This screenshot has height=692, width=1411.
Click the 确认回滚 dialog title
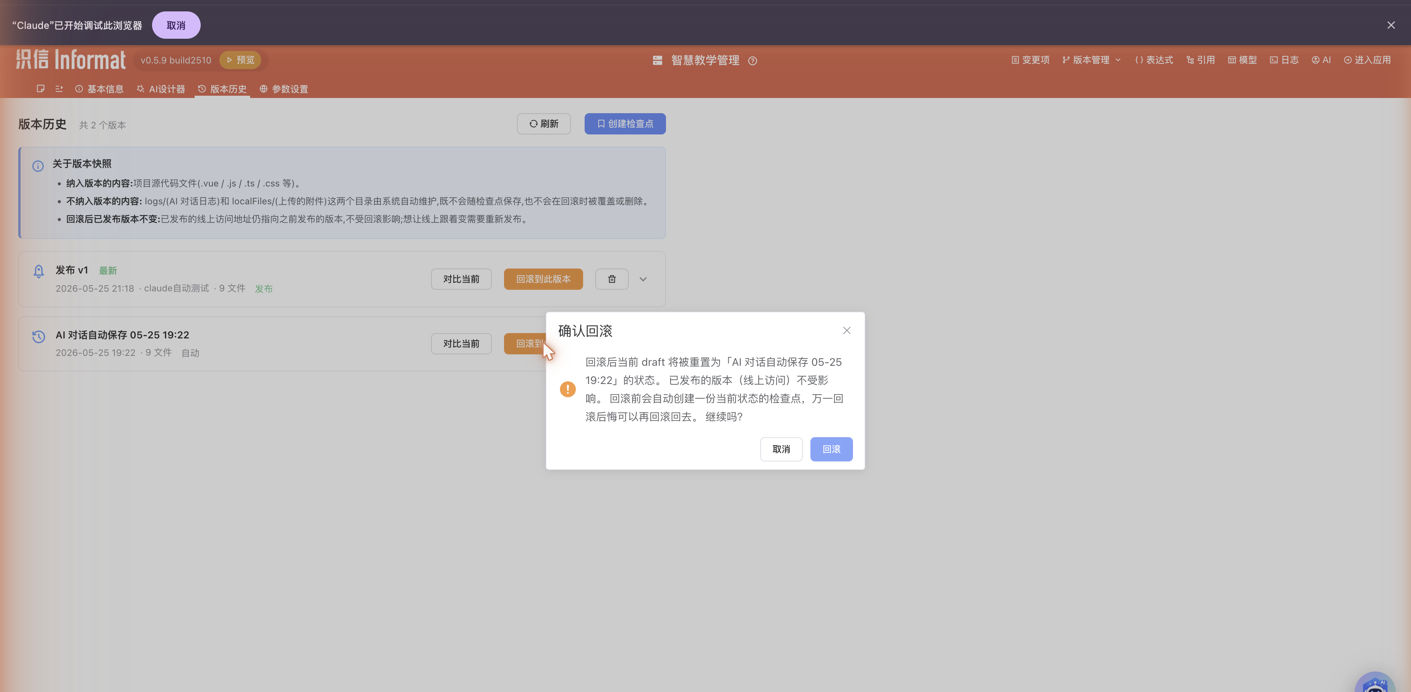[585, 331]
